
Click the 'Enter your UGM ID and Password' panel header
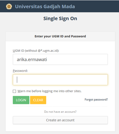pos(60,36)
